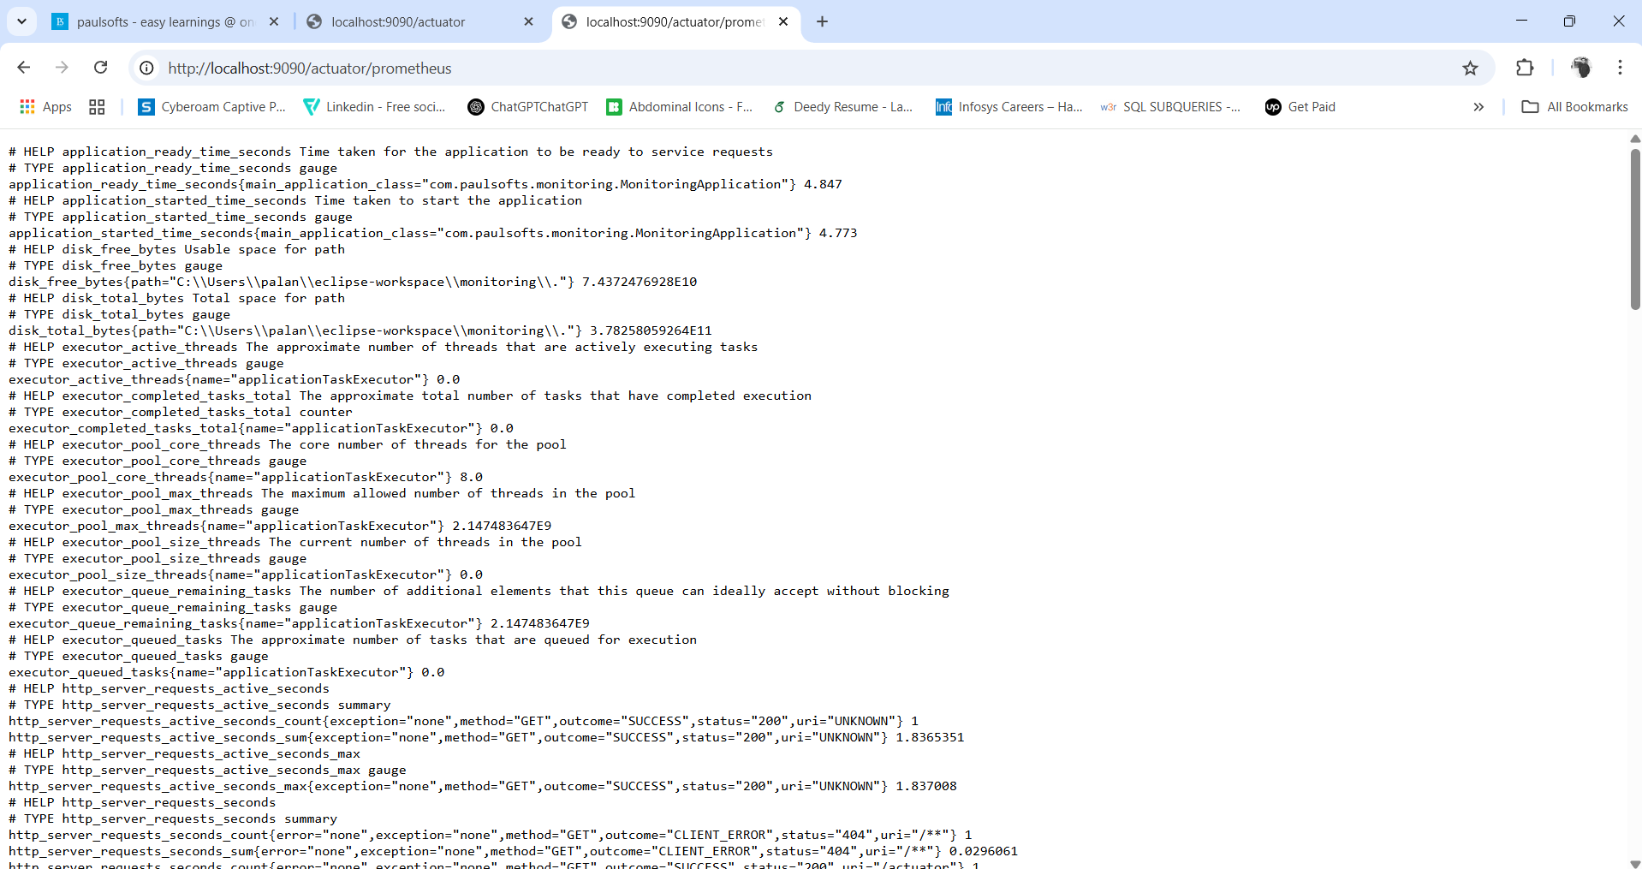Minimize the browser window
The width and height of the screenshot is (1642, 869).
pyautogui.click(x=1521, y=21)
